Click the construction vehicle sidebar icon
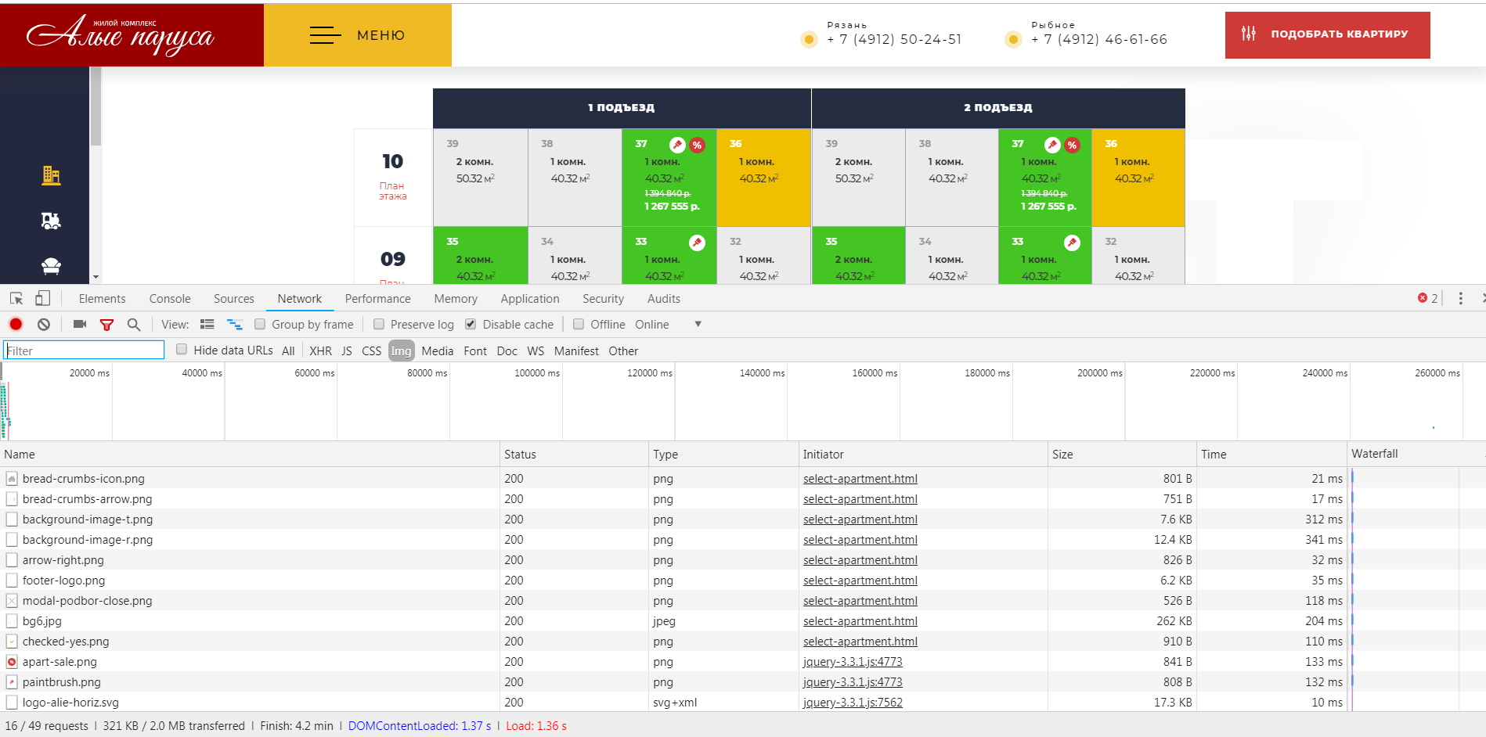 51,221
